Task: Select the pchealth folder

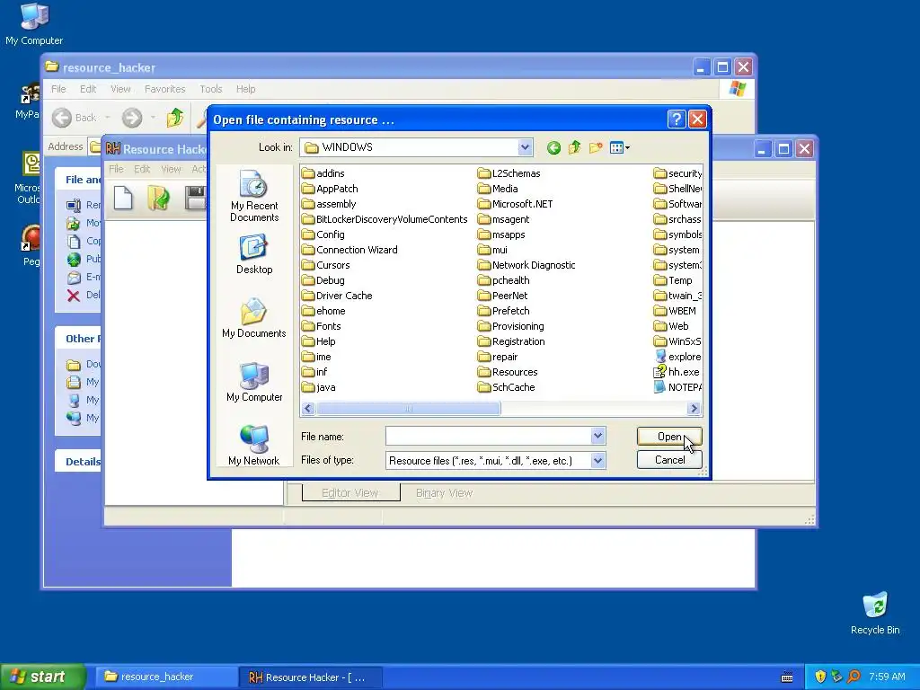Action: (x=503, y=280)
